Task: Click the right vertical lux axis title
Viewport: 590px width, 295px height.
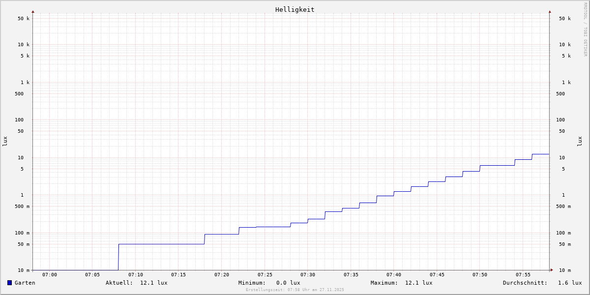Action: [x=580, y=141]
